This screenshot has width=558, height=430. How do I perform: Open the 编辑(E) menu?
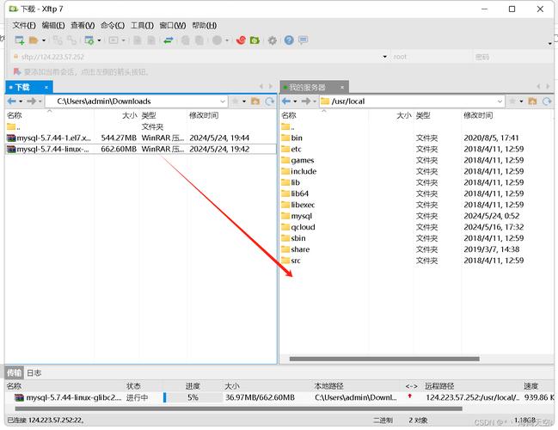click(x=53, y=25)
